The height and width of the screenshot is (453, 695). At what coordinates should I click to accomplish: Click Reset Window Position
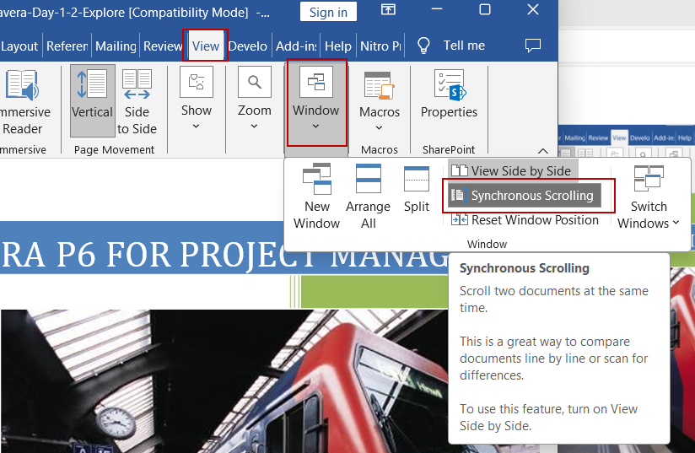click(525, 220)
